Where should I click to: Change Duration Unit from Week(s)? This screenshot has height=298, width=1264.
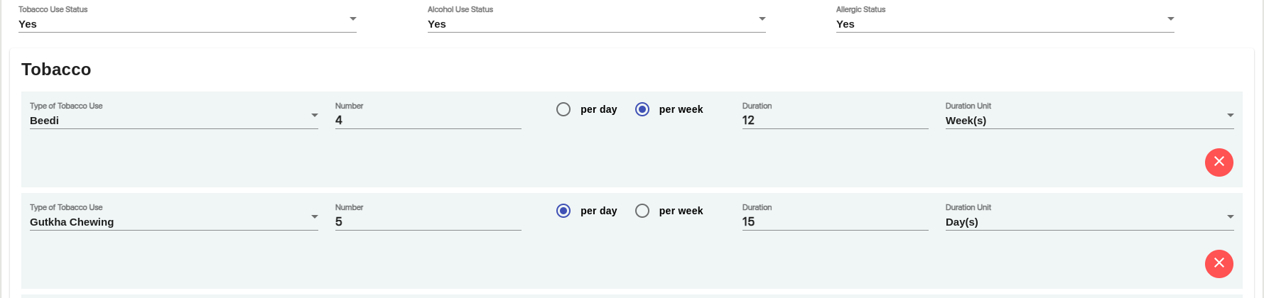1090,115
